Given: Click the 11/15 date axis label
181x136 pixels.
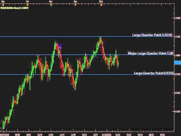Looking at the screenshot, I should click(x=62, y=135).
